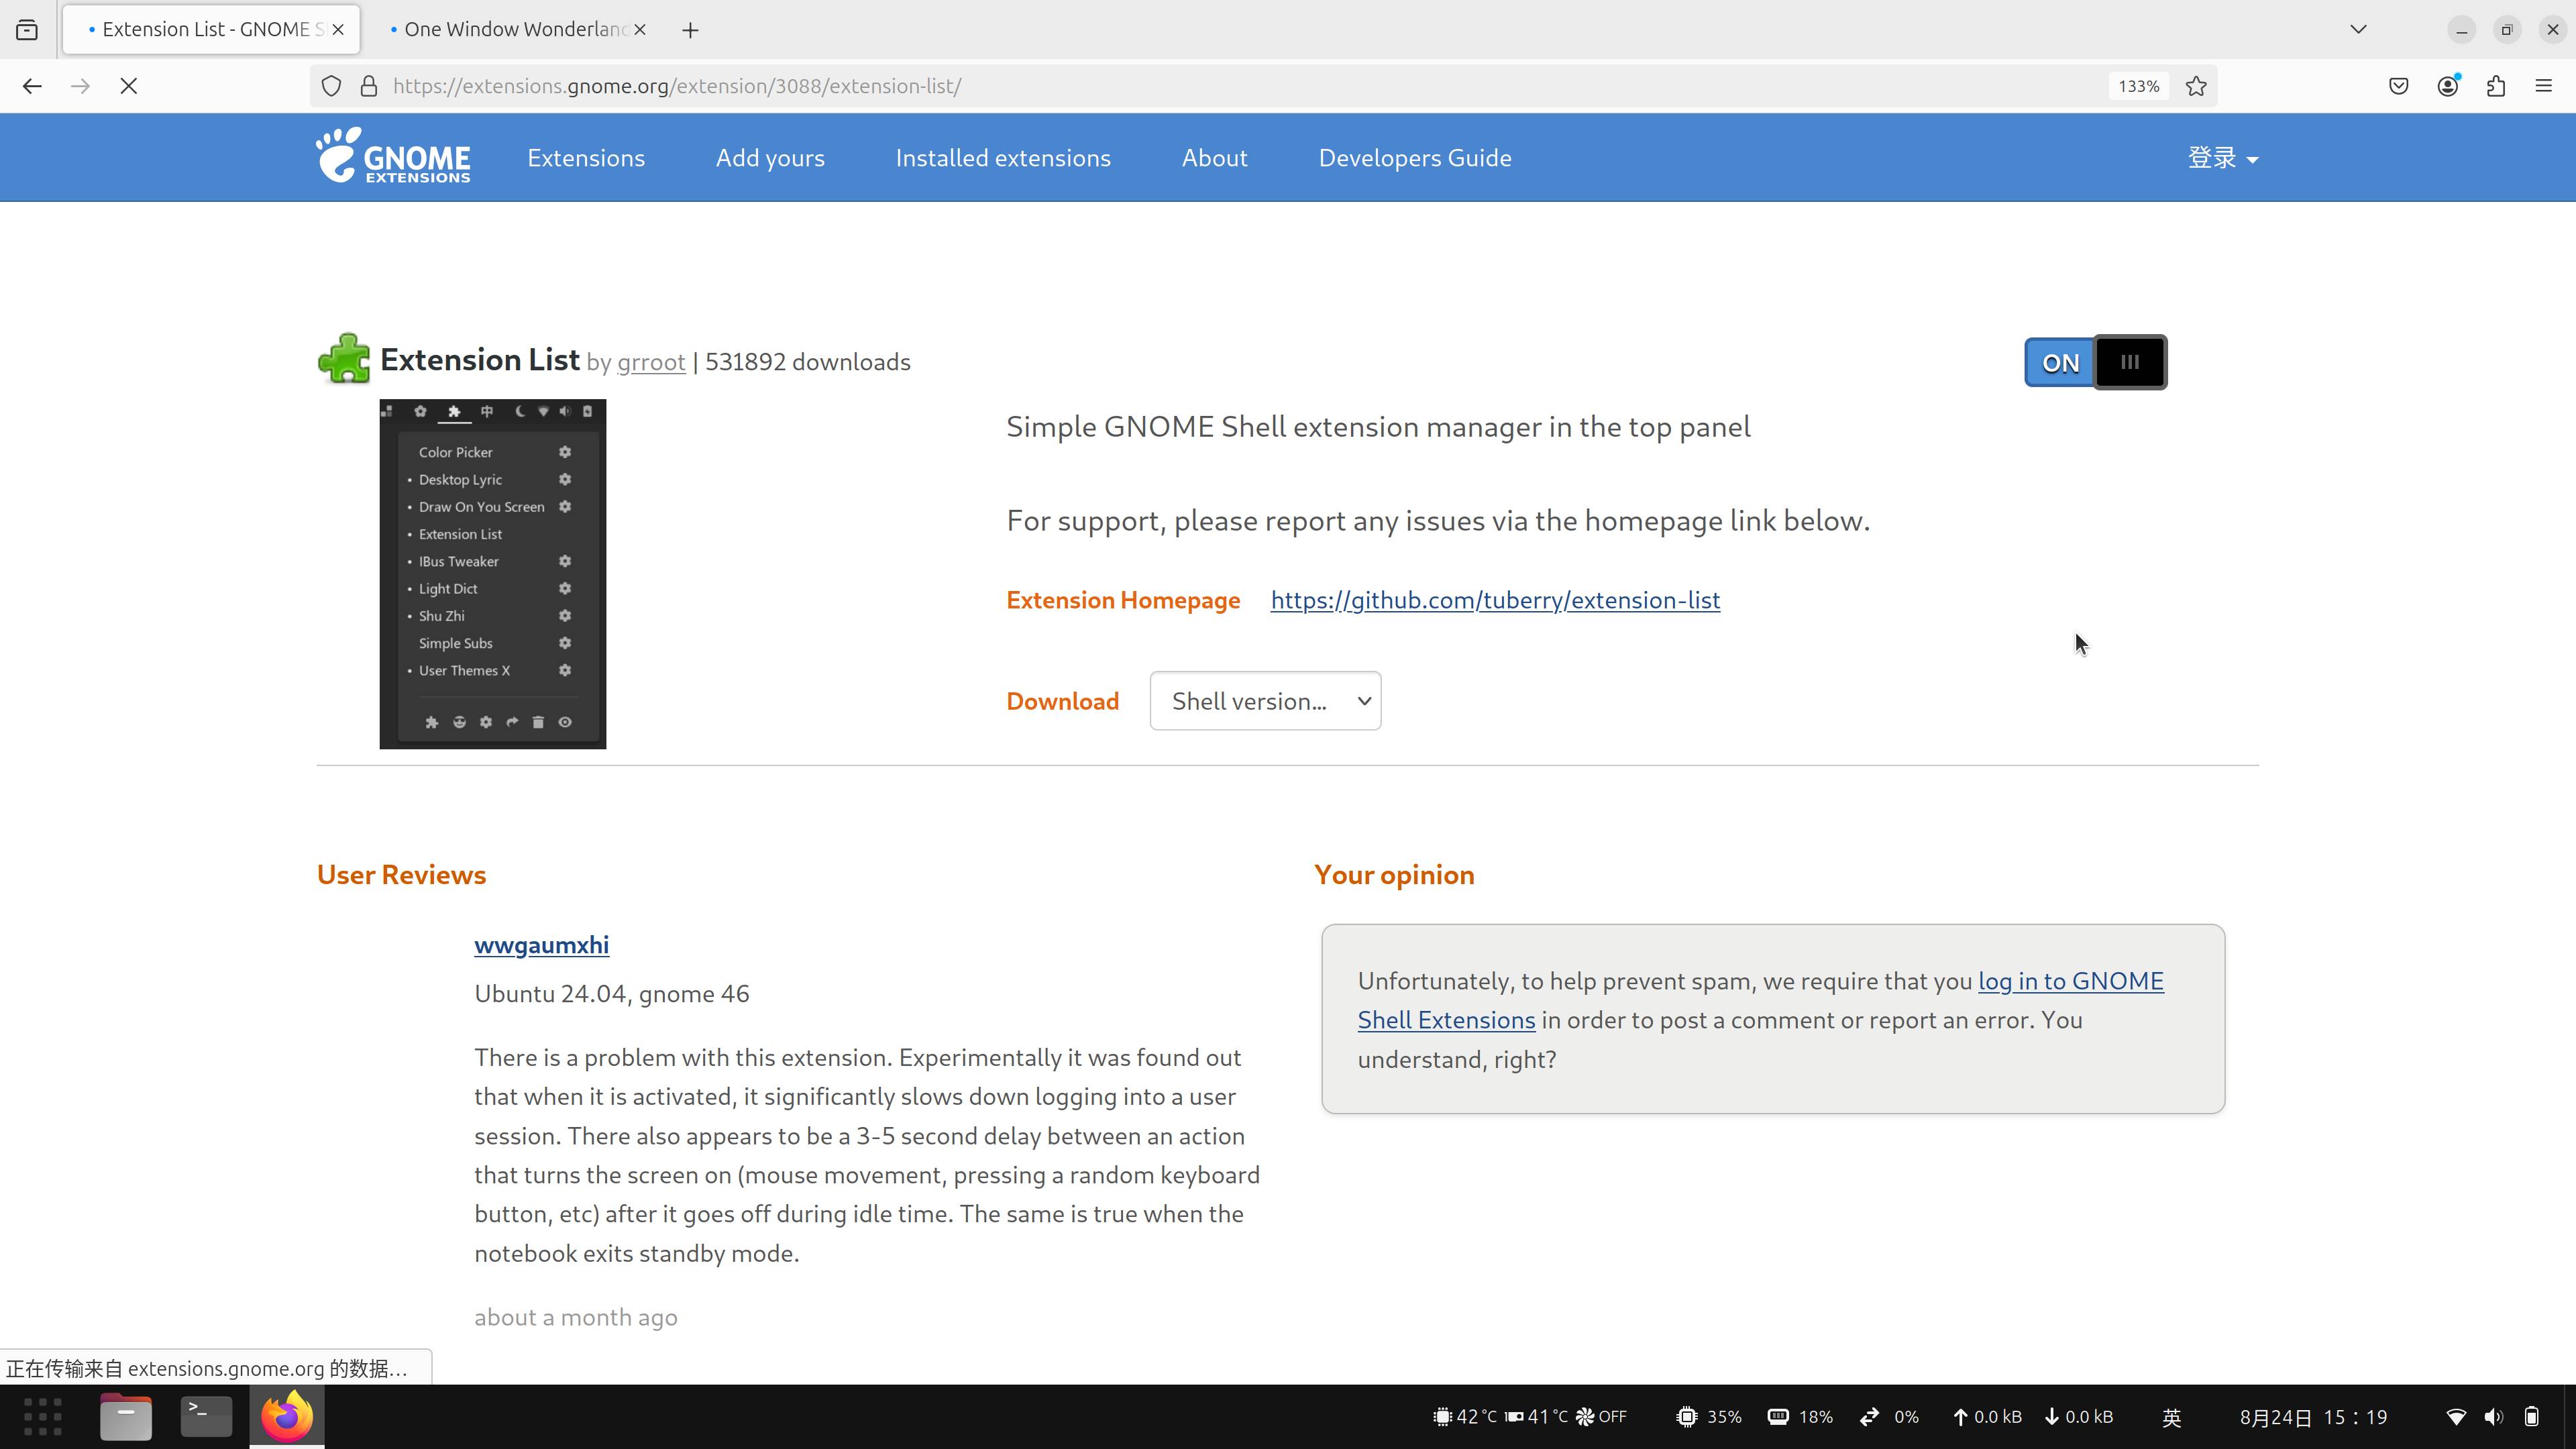
Task: Open Firefox account menu
Action: pyautogui.click(x=2448, y=86)
